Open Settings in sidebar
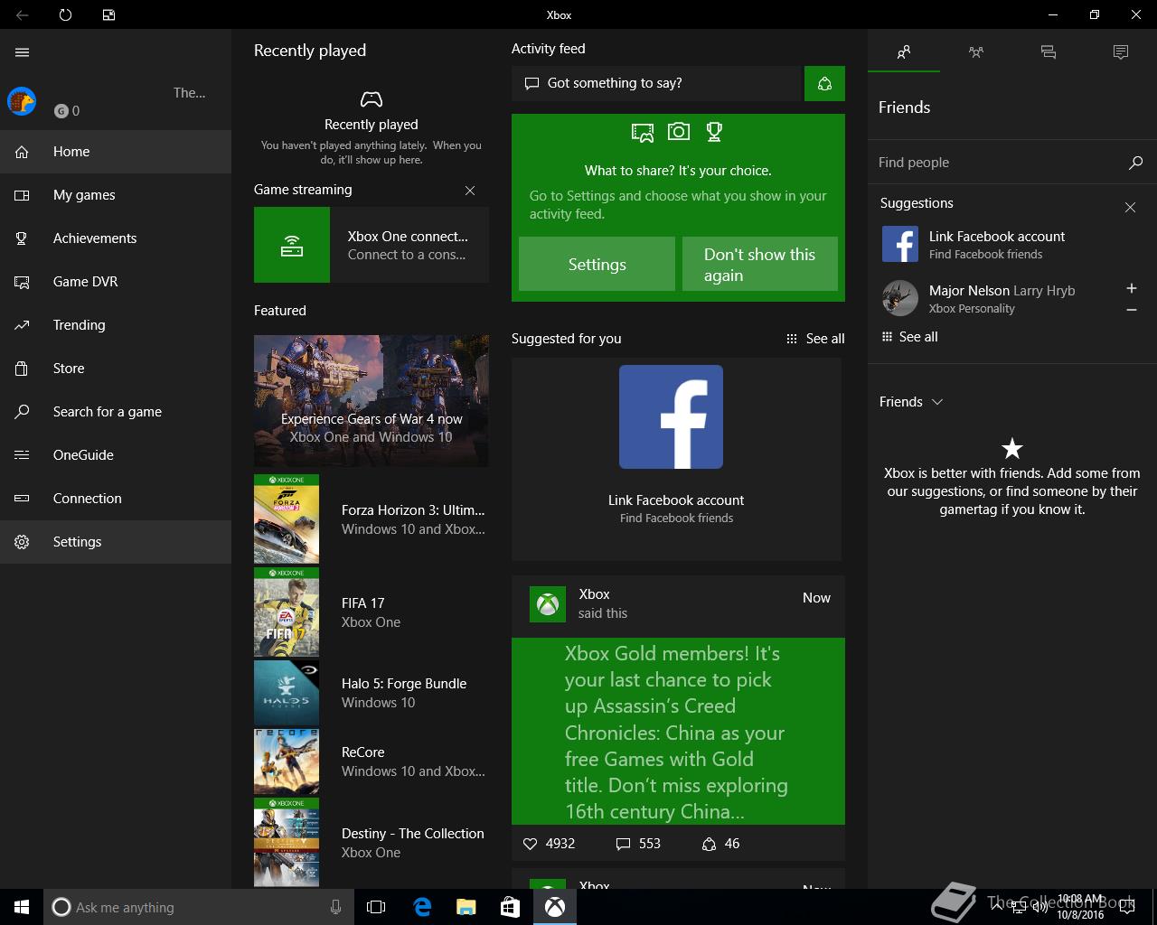Viewport: 1157px width, 925px height. tap(116, 542)
